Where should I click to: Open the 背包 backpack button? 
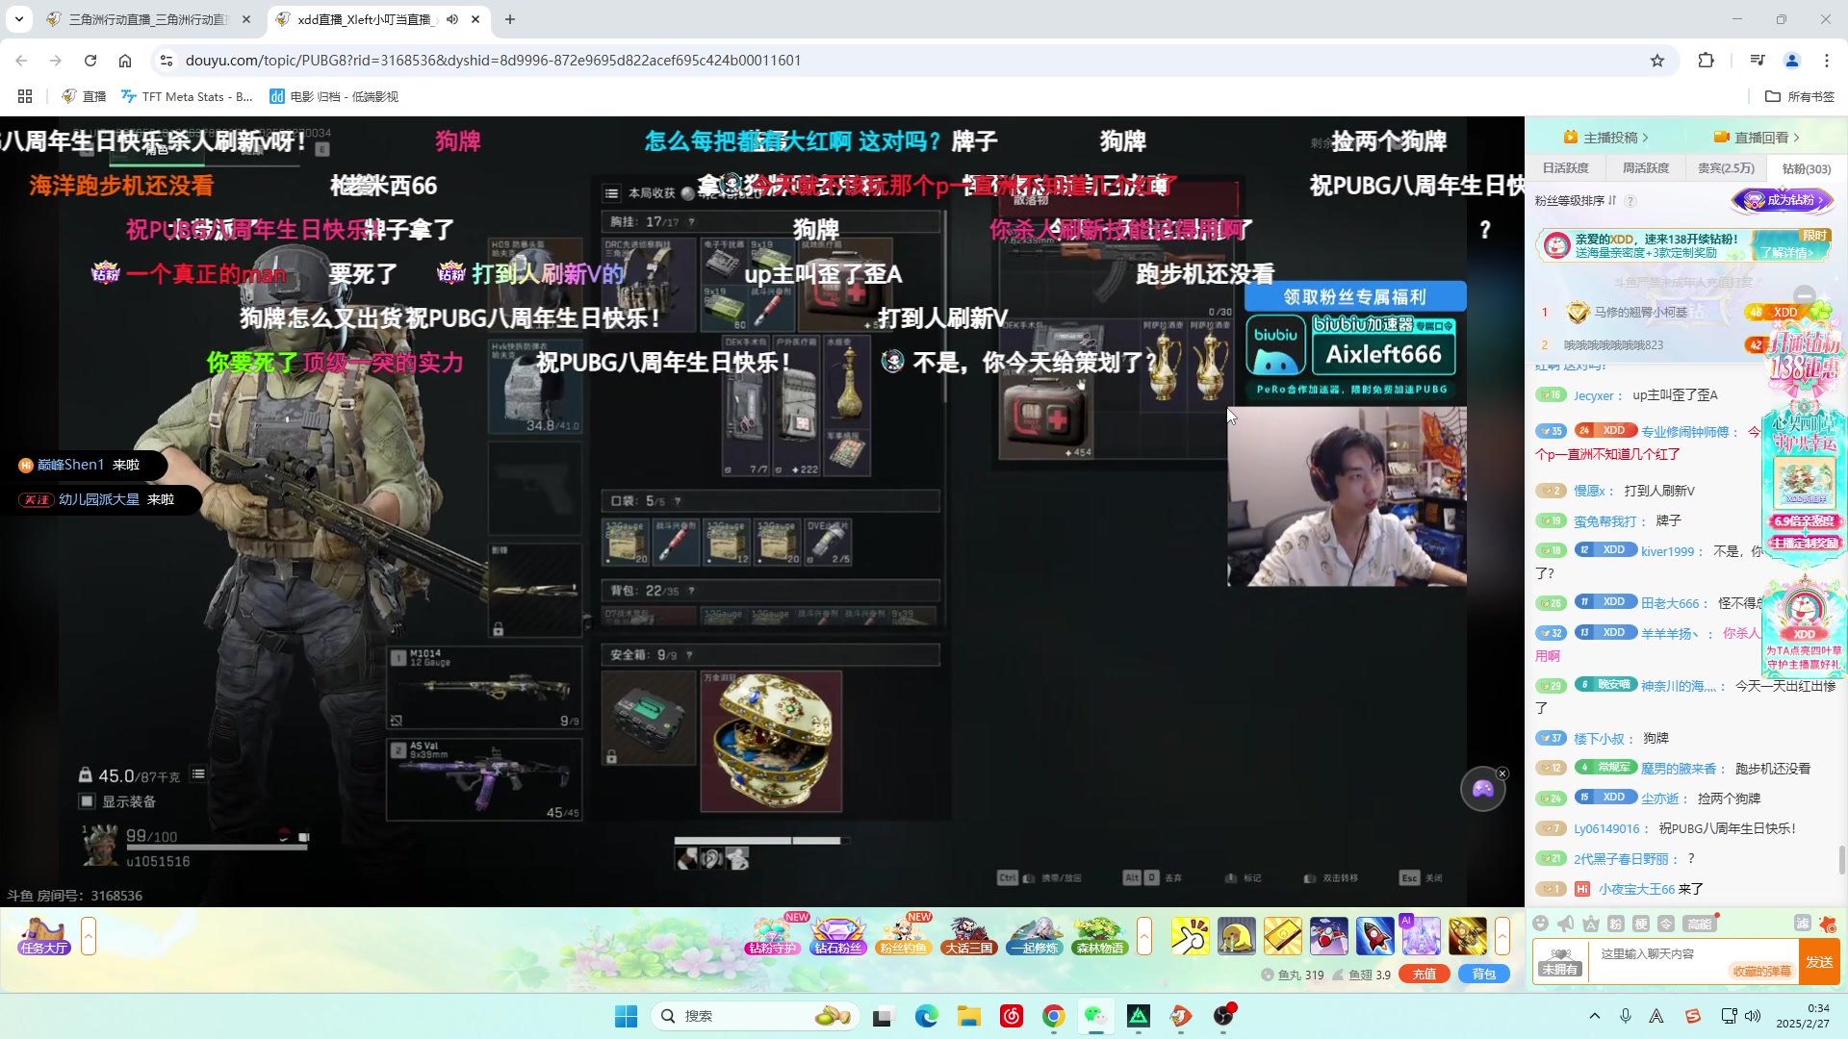point(1484,975)
